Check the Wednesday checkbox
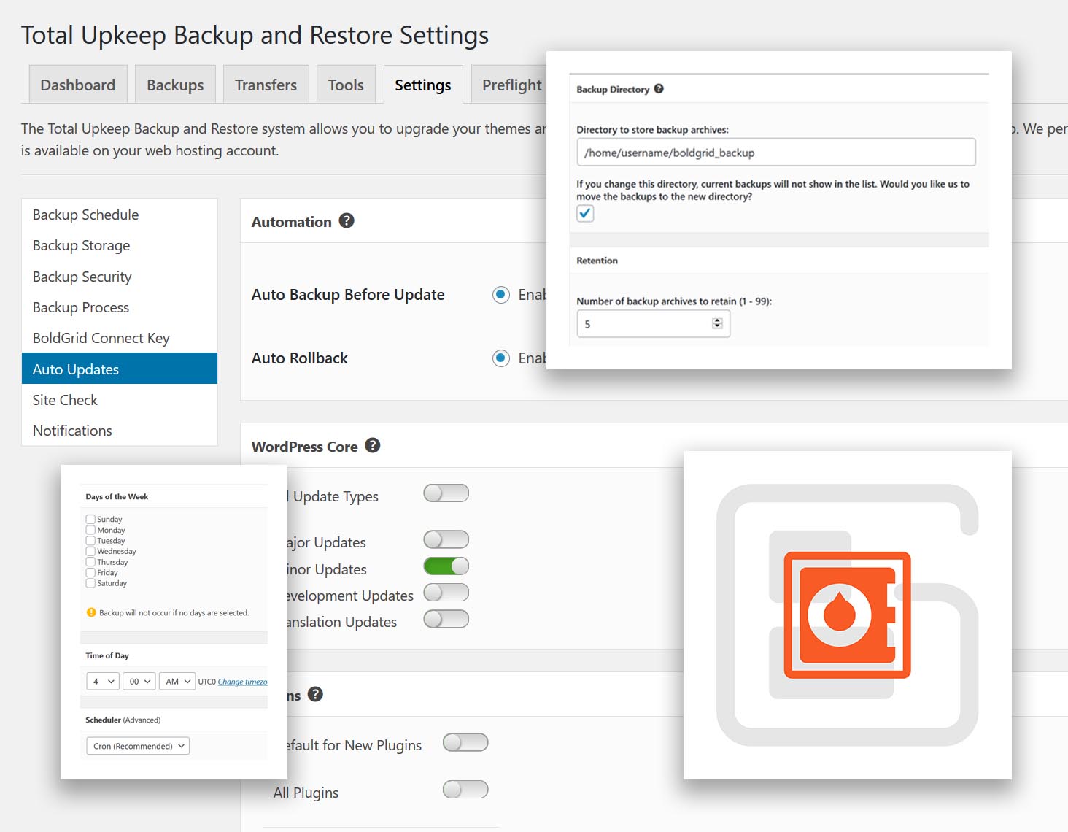This screenshot has width=1068, height=832. coord(90,551)
